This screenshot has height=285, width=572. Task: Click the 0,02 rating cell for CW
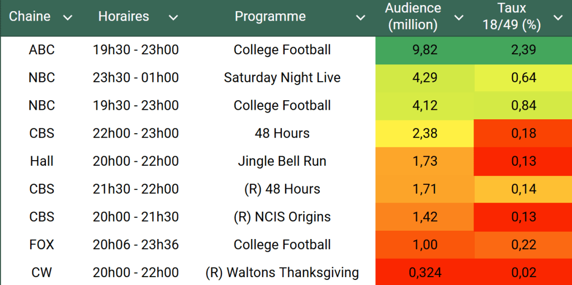pos(523,273)
